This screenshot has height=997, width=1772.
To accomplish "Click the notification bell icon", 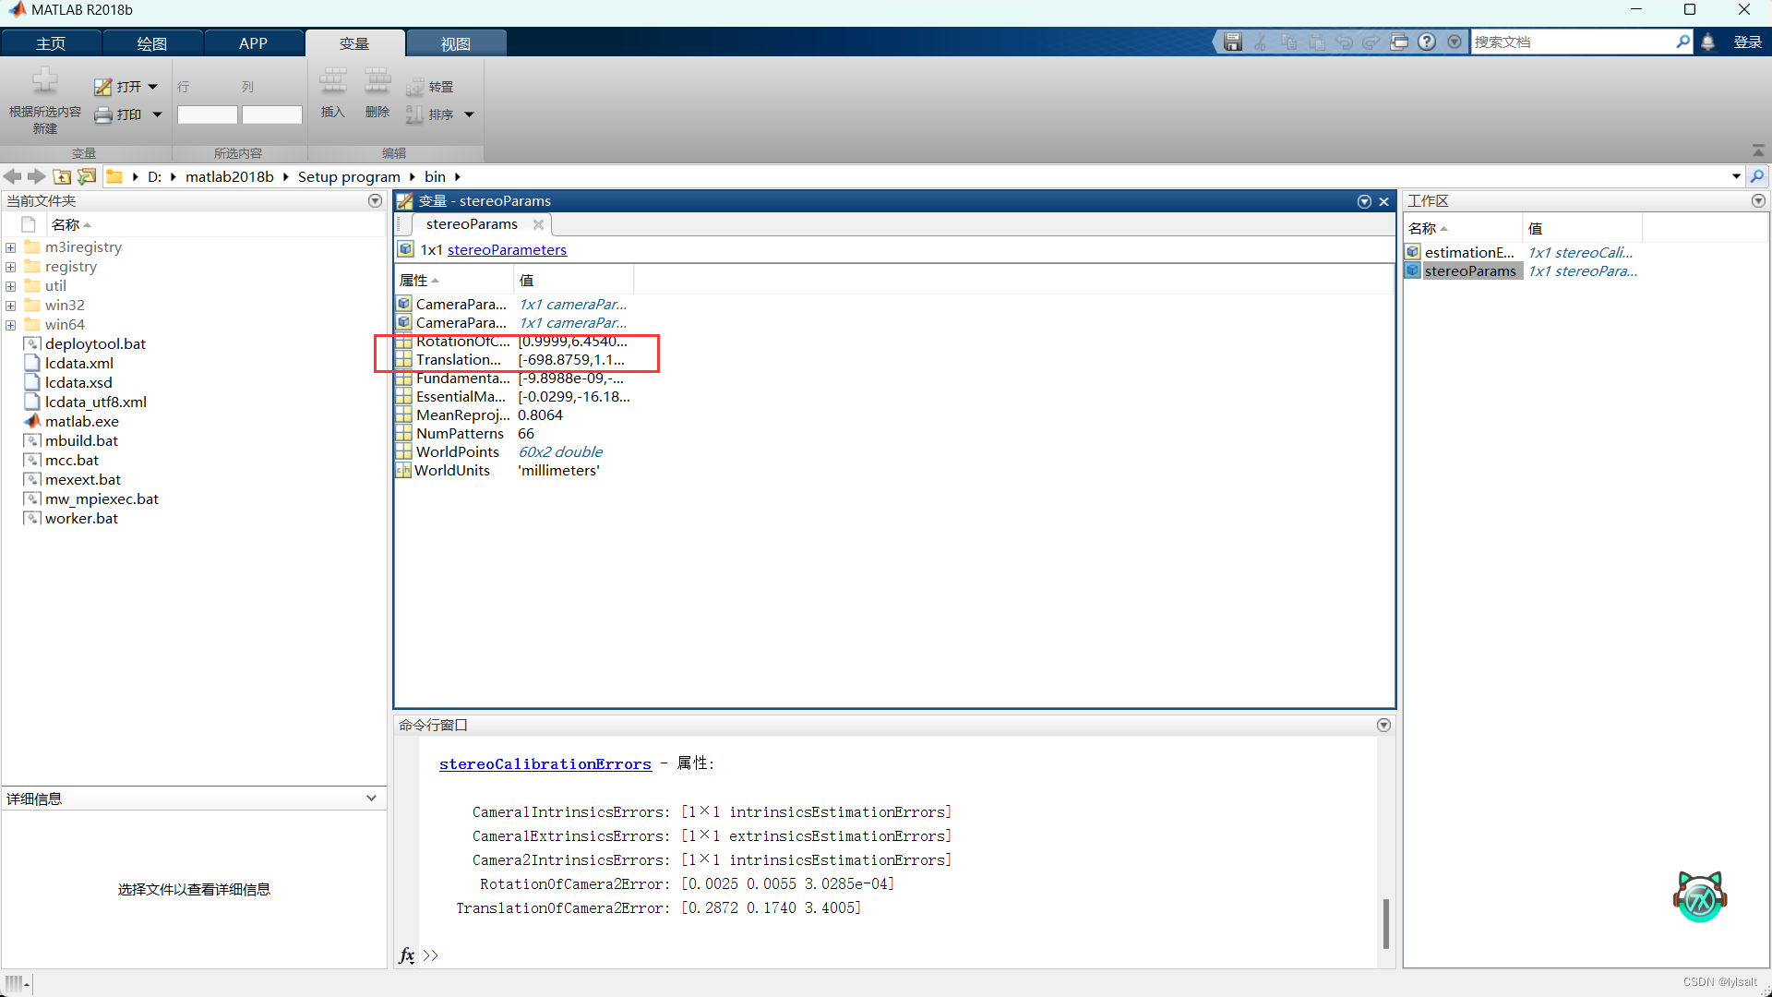I will coord(1707,42).
